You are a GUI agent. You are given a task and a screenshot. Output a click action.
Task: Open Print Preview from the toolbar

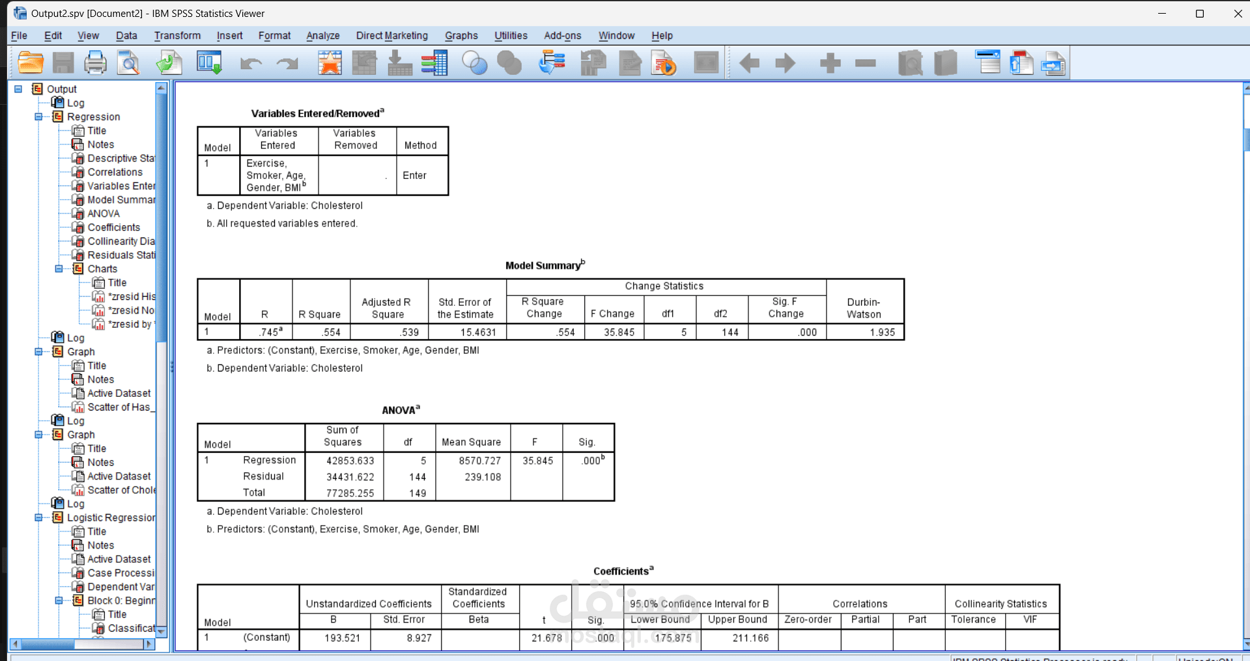[x=128, y=63]
